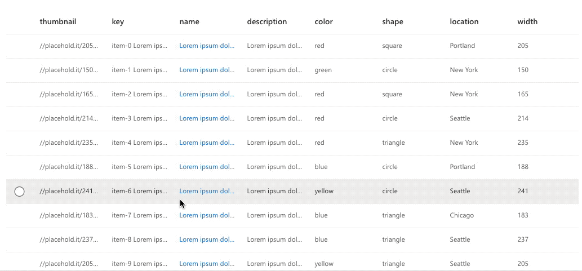The width and height of the screenshot is (582, 271).
Task: Open the name link in item-8 row
Action: [207, 239]
